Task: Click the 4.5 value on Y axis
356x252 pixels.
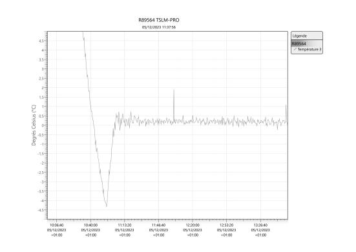Action: tap(42, 41)
